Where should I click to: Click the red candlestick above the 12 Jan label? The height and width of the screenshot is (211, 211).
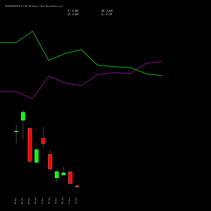(50, 162)
